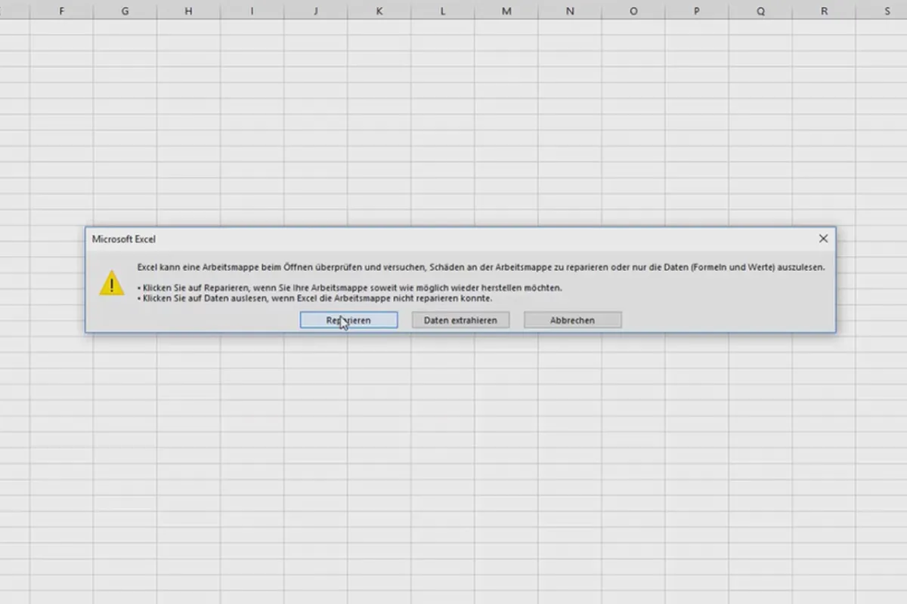907x604 pixels.
Task: Click the yellow warning triangle icon
Action: click(x=112, y=283)
